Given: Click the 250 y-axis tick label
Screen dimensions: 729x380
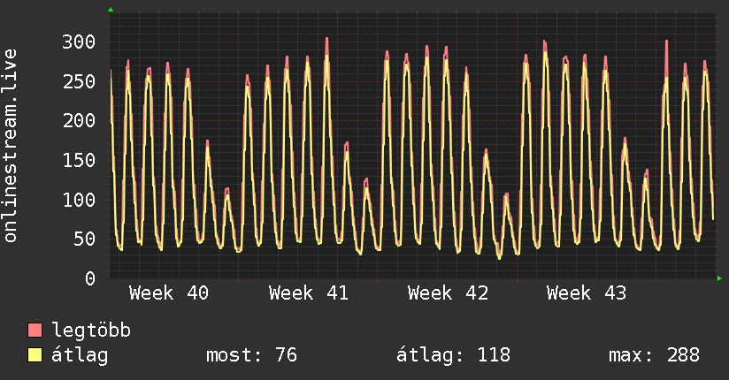Looking at the screenshot, I should point(79,81).
